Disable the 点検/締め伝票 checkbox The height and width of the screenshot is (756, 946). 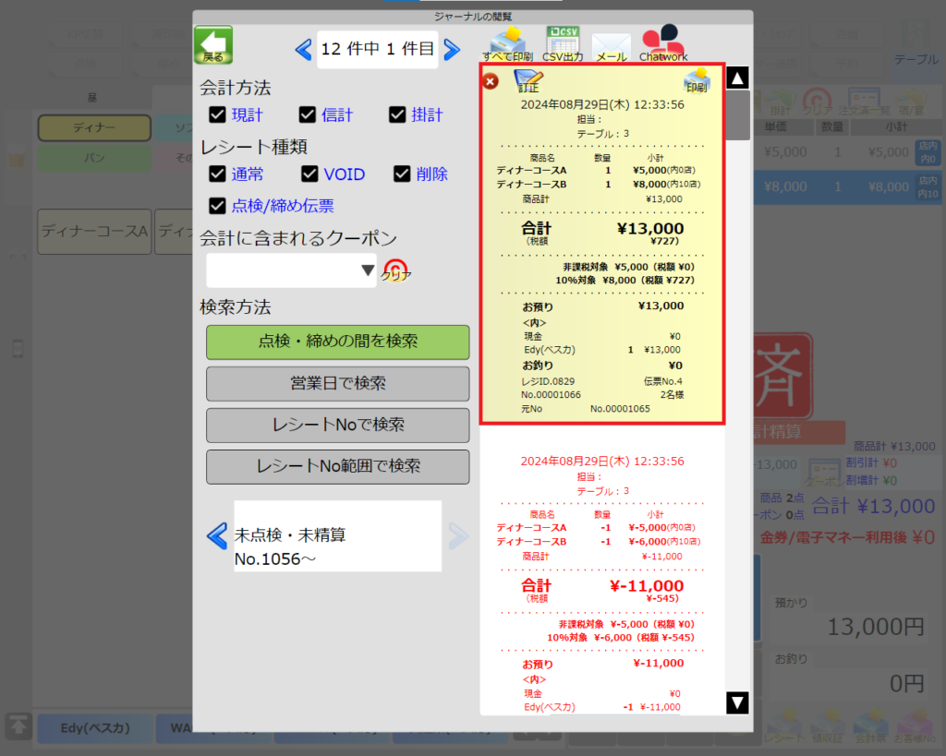tap(218, 206)
